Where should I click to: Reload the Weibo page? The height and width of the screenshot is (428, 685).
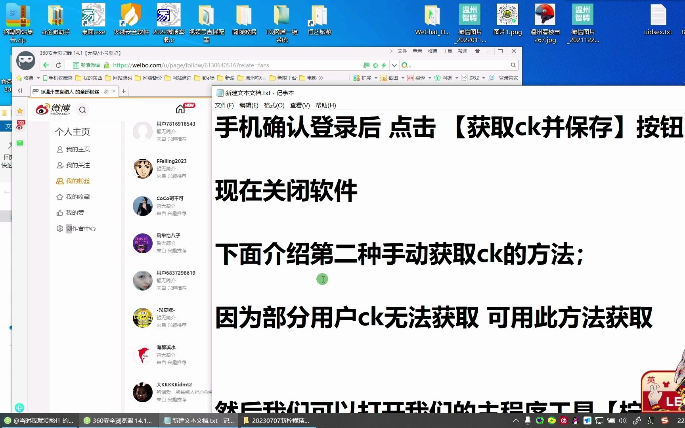59,65
